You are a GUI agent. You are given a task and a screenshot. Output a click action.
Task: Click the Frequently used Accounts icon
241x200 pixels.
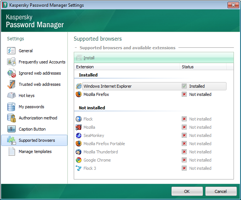[12, 62]
